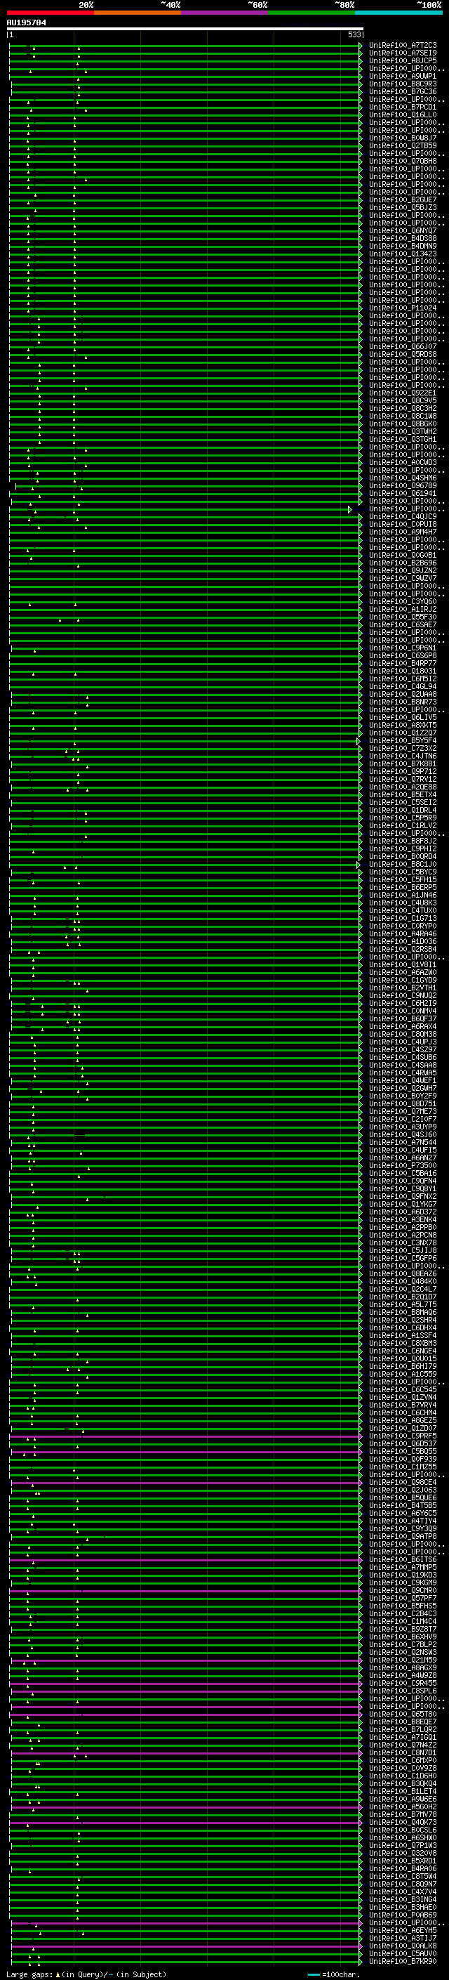Screen dimensions: 449x1980
Task: Select hit label UniRef100_Q5BJZ3
Action: [x=403, y=207]
